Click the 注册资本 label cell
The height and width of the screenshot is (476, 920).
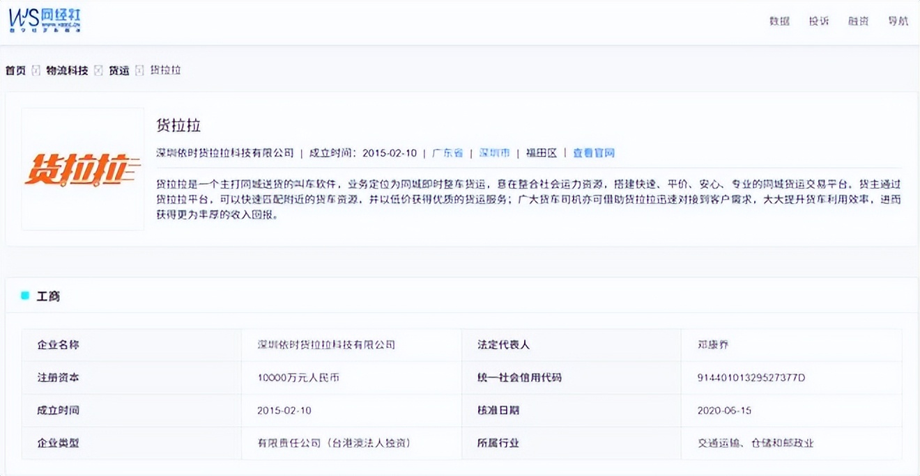[132, 378]
